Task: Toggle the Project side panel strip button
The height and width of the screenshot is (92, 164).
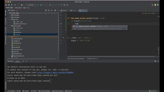Action: 6,13
